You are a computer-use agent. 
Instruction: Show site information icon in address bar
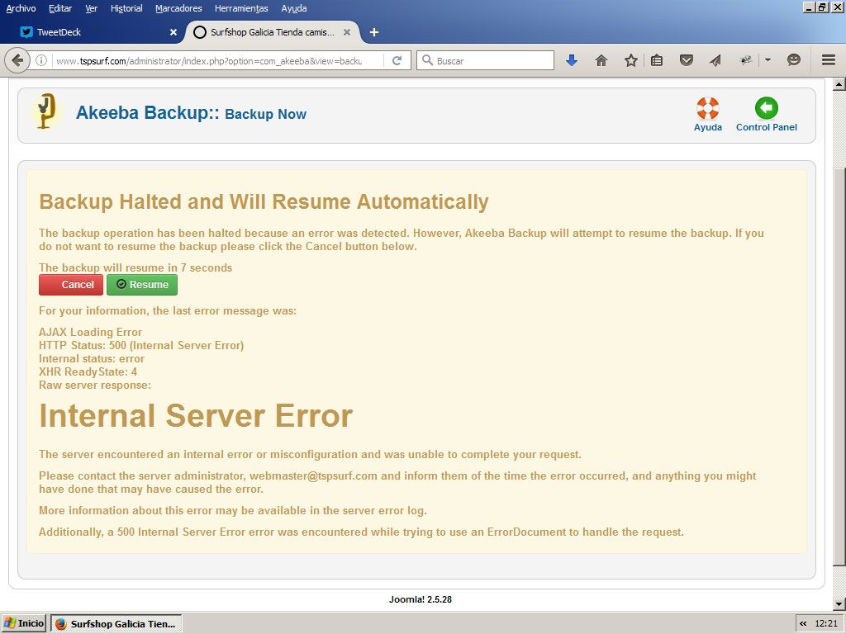pyautogui.click(x=41, y=60)
